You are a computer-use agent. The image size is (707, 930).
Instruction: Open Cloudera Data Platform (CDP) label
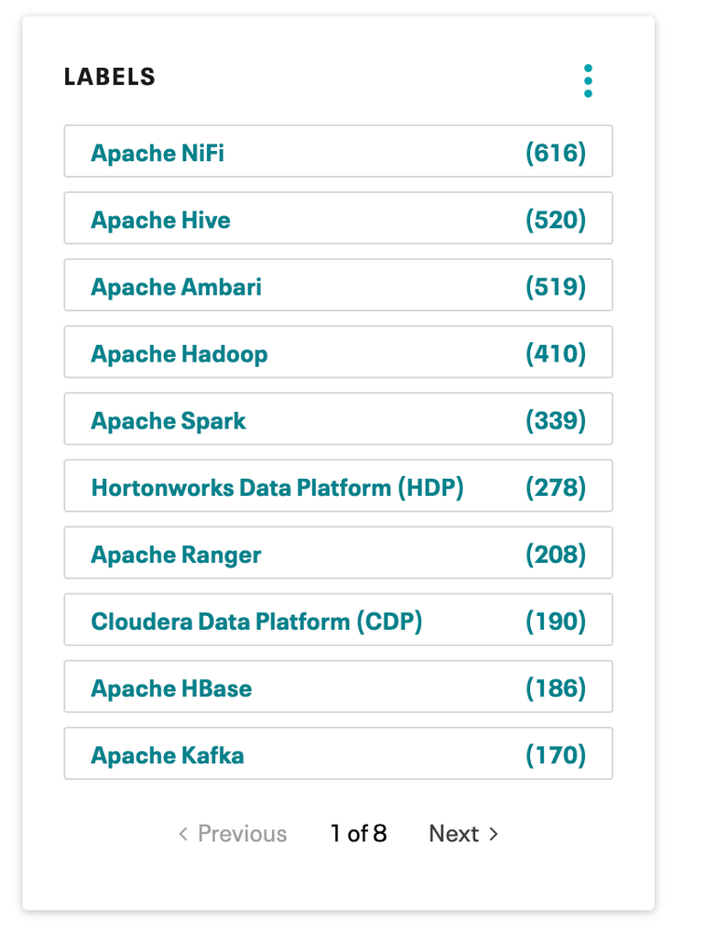(256, 622)
